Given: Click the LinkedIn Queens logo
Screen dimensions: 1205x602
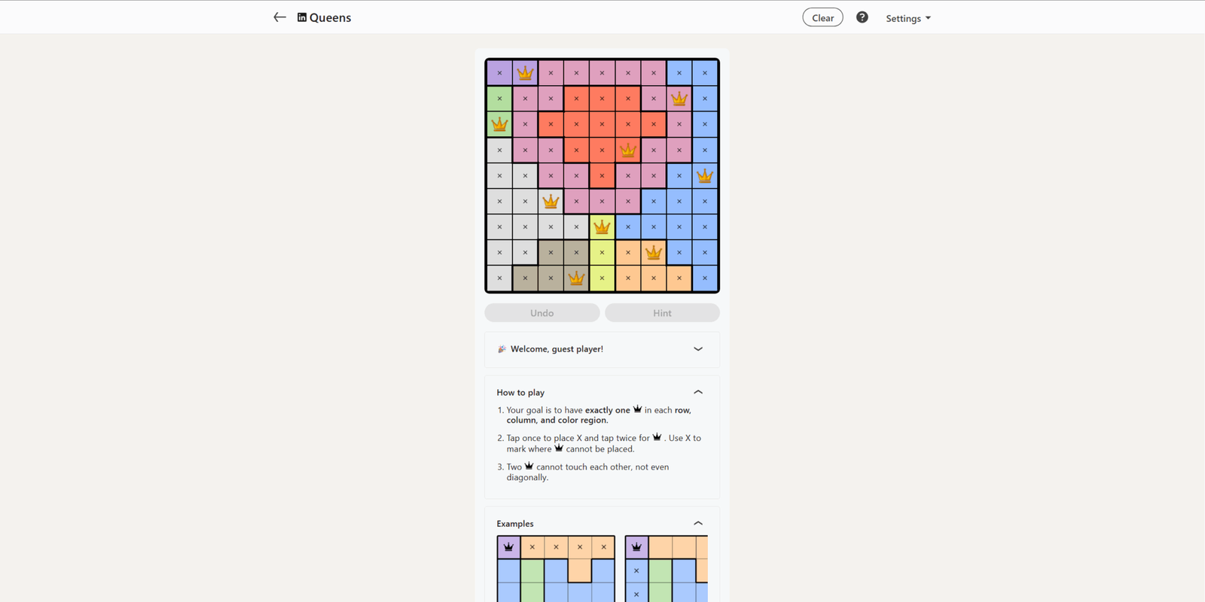Looking at the screenshot, I should coord(302,17).
